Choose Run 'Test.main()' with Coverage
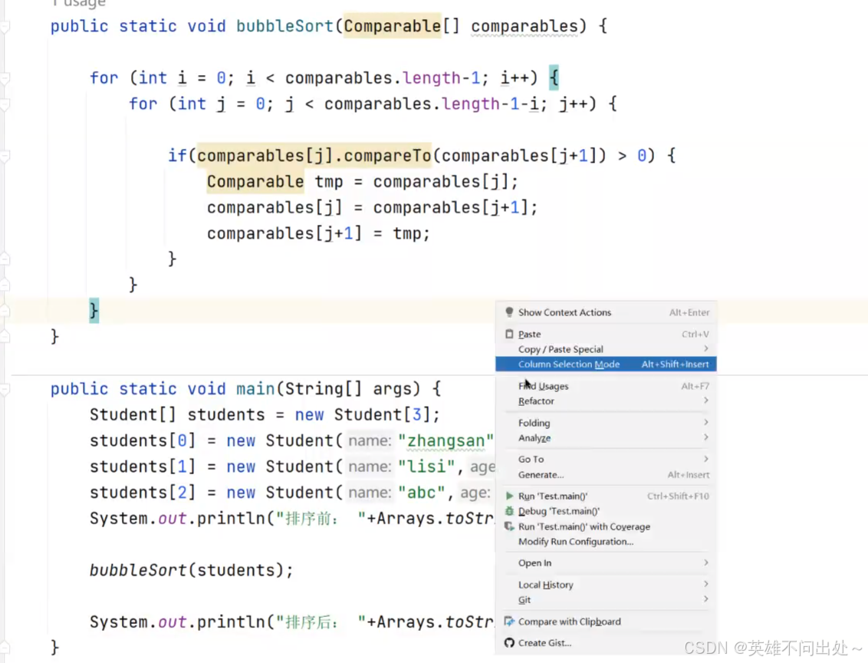This screenshot has width=868, height=663. click(607, 526)
